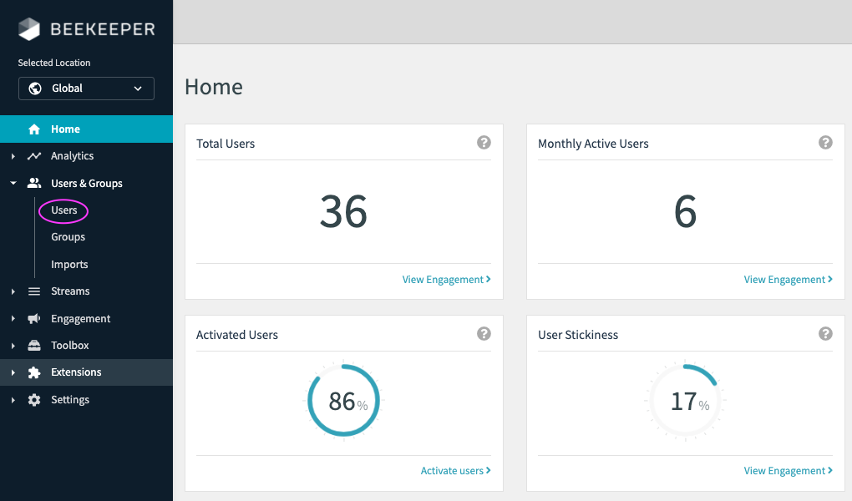Click the total users value 36
Image resolution: width=852 pixels, height=501 pixels.
(x=343, y=211)
